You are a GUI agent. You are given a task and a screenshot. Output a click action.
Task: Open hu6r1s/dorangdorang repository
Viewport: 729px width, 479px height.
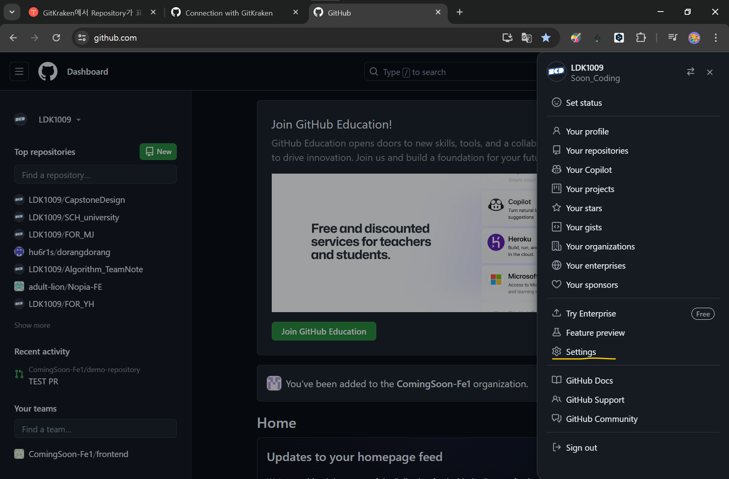coord(69,252)
